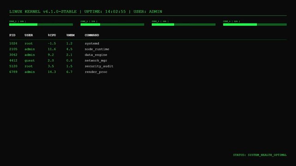296x166 pixels.
Task: Click the COMMAND column header
Action: click(x=92, y=35)
